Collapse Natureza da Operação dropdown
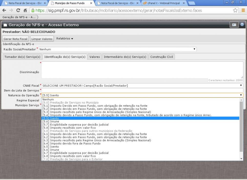The image size is (247, 180). (x=142, y=95)
